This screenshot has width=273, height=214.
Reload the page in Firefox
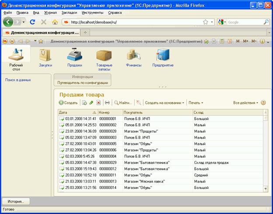click(32, 22)
